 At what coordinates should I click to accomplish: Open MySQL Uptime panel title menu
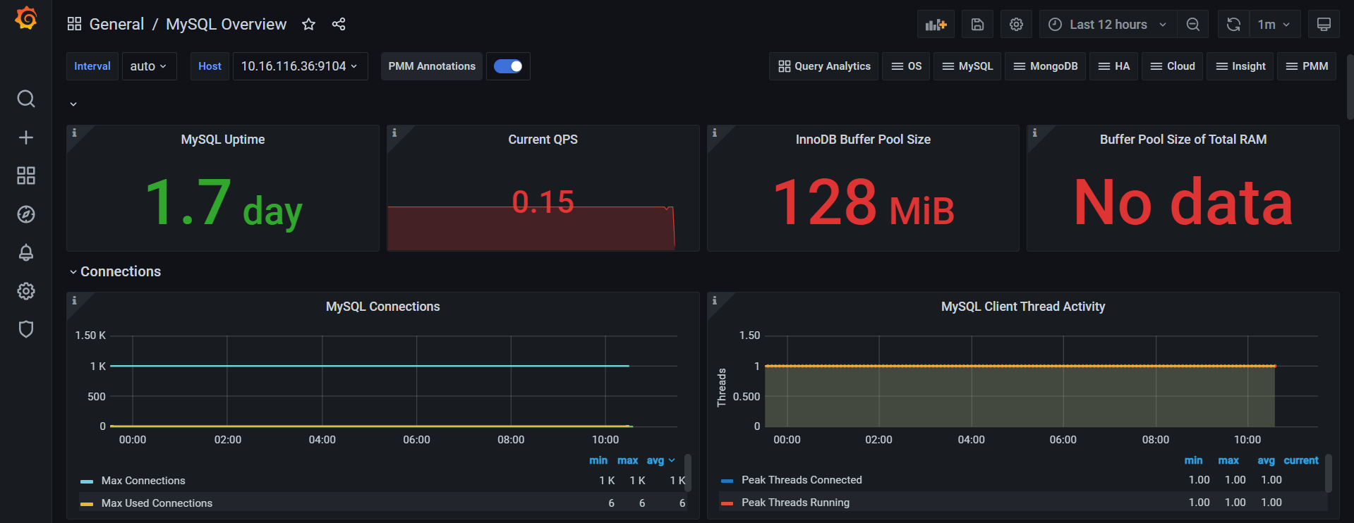(223, 140)
